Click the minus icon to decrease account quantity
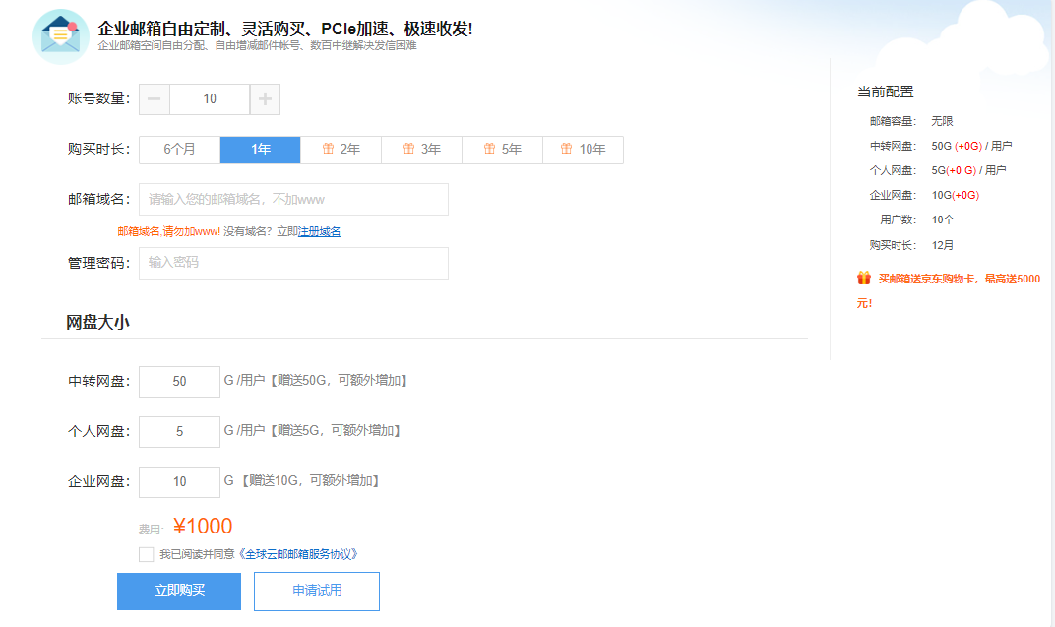 tap(155, 98)
